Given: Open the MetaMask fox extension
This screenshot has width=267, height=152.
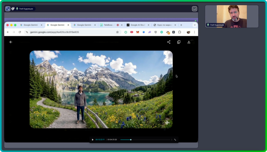Looking at the screenshot, I should 138,32.
